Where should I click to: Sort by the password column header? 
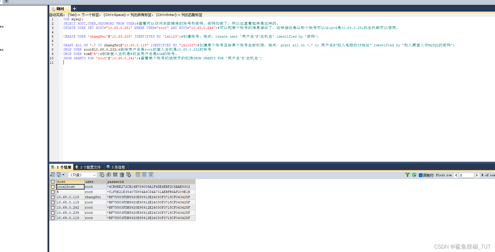click(x=151, y=182)
